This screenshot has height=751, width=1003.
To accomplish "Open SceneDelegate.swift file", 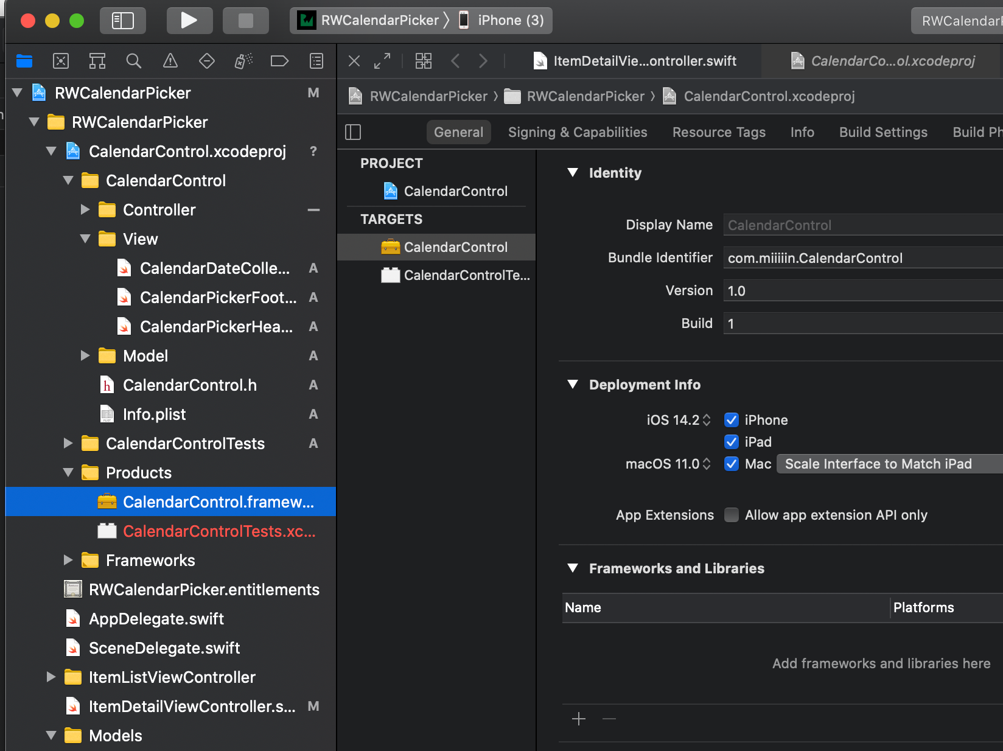I will tap(164, 648).
